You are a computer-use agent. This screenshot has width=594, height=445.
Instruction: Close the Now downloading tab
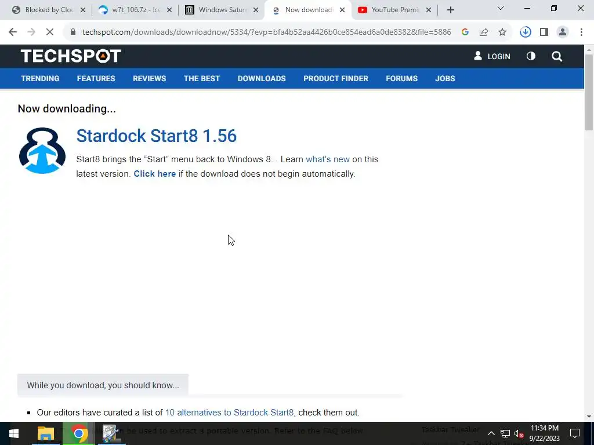tap(342, 10)
